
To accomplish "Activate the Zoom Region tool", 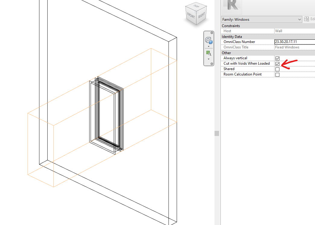I will [208, 53].
